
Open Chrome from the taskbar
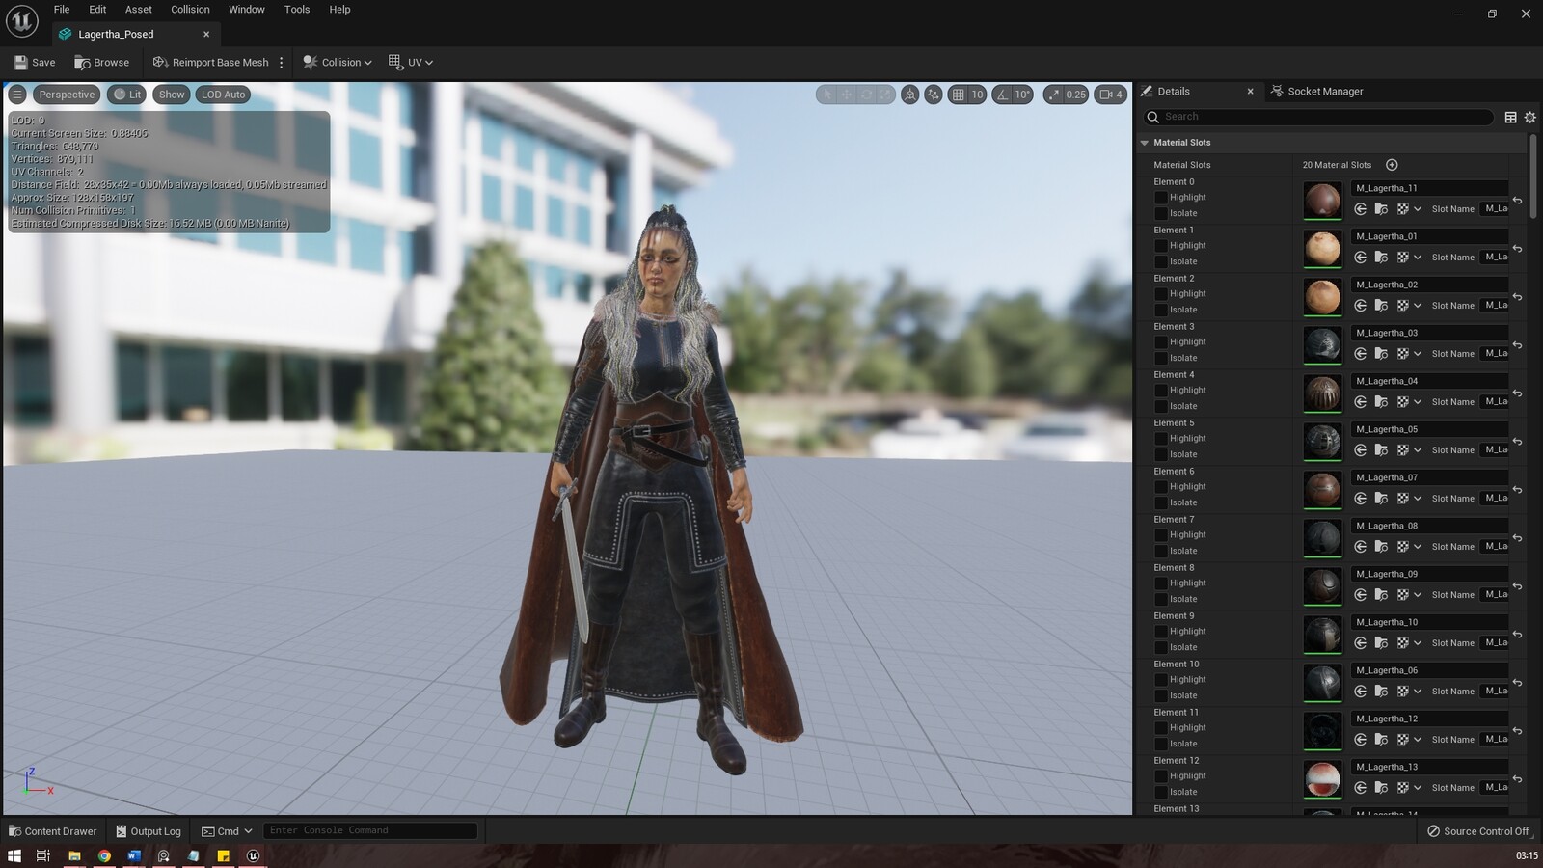point(104,855)
